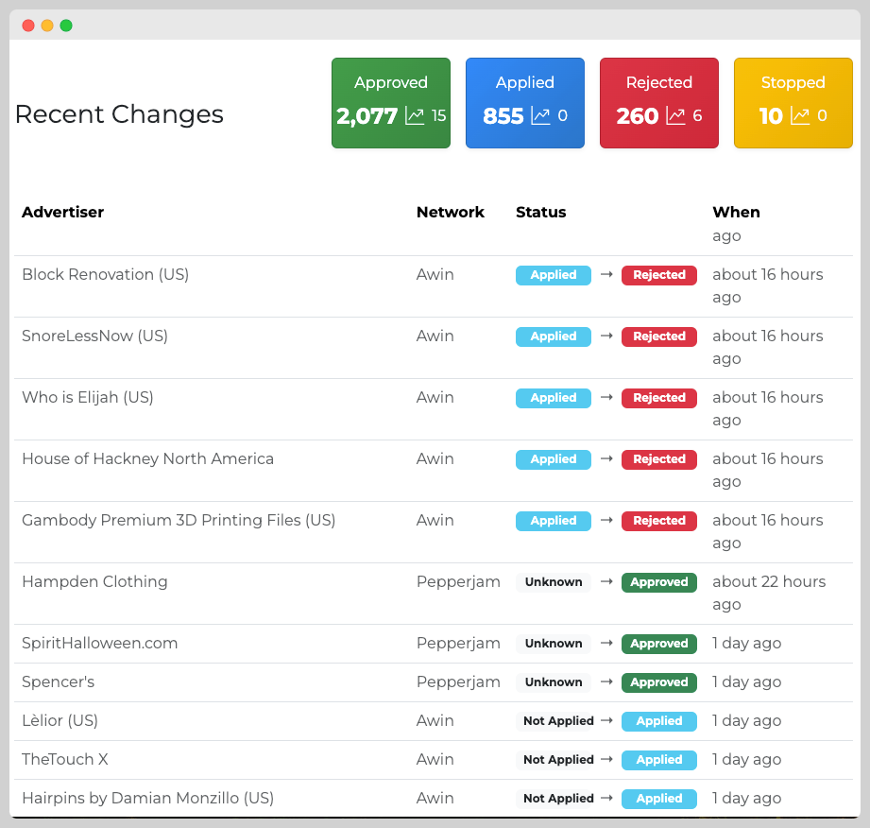The width and height of the screenshot is (870, 828).
Task: Click the trend chart icon in Rejected card
Action: [x=675, y=116]
